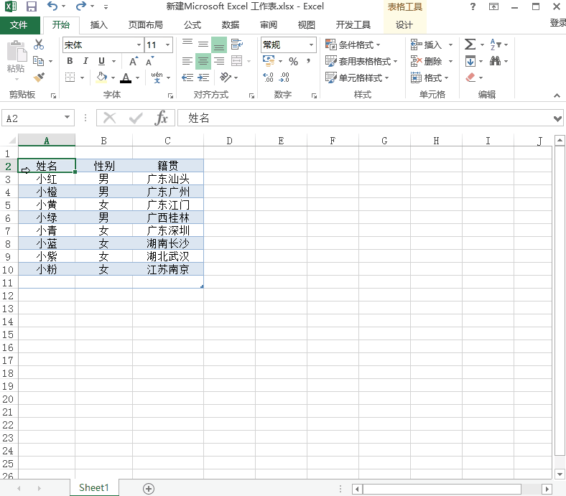The height and width of the screenshot is (496, 566).
Task: Toggle Italic formatting
Action: pyautogui.click(x=85, y=61)
